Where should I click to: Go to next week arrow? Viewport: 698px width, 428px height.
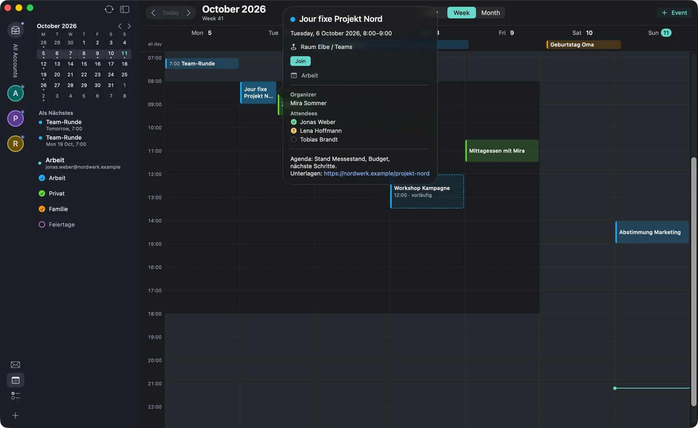coord(188,13)
